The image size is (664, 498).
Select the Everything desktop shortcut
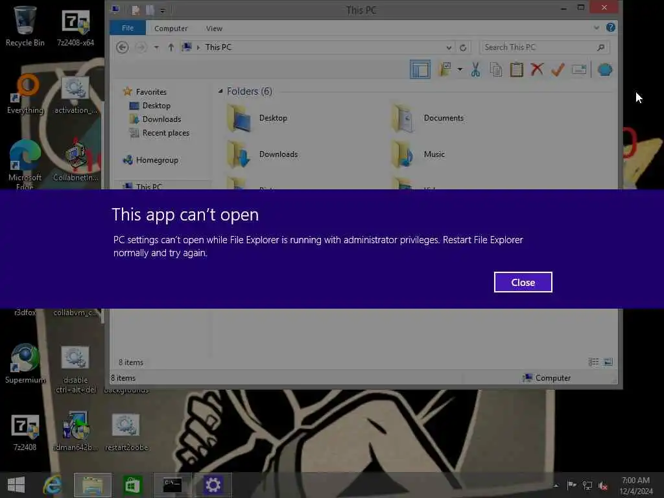[x=25, y=94]
